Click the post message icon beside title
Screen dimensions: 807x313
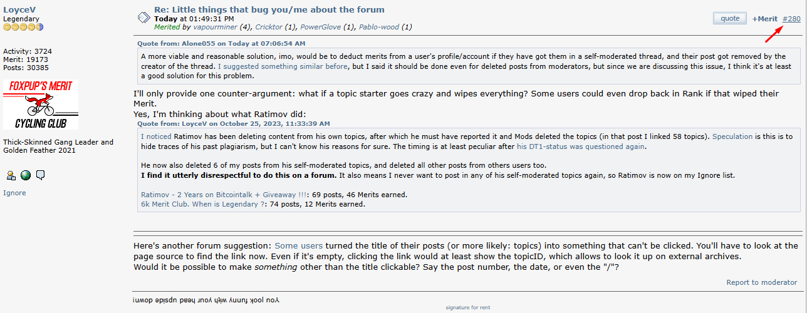143,17
